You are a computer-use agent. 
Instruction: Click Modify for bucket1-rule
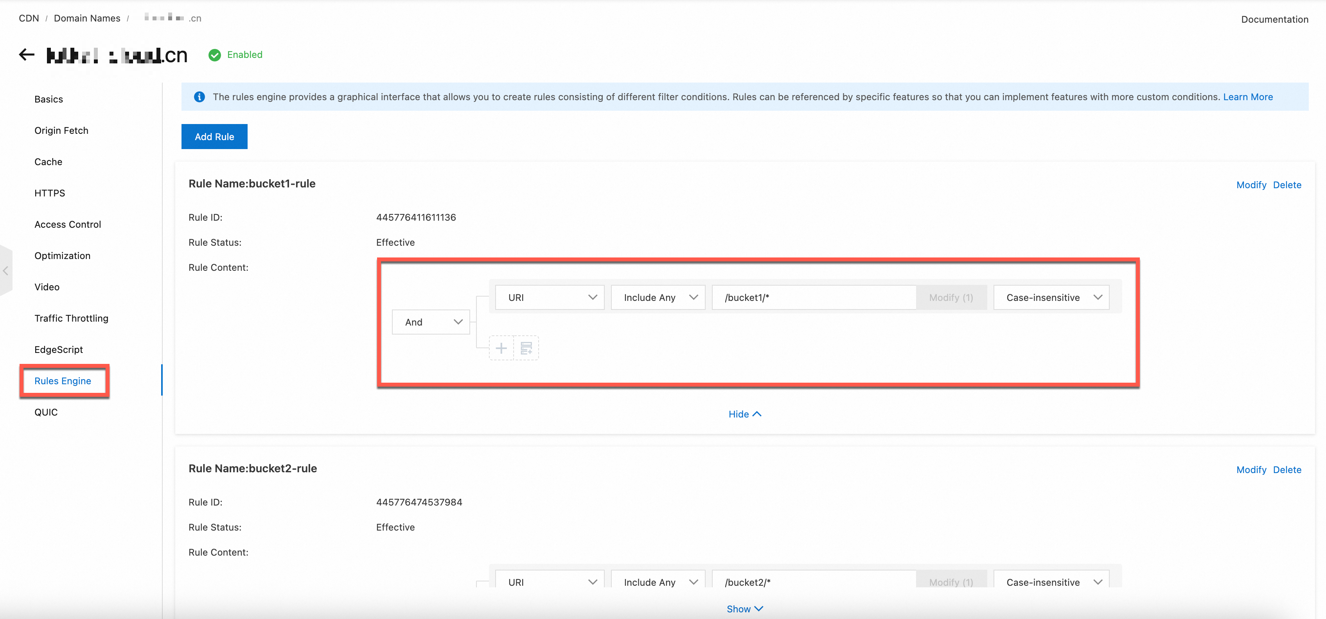coord(1251,185)
